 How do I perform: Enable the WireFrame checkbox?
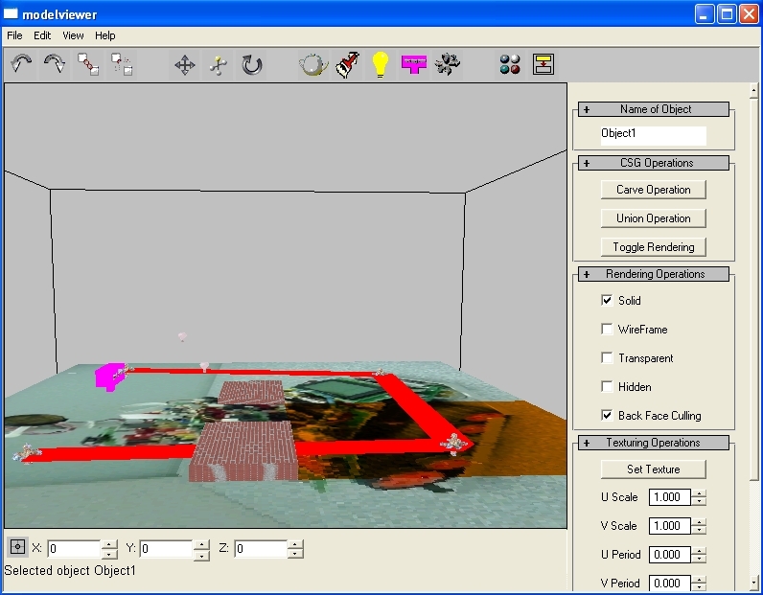(x=607, y=330)
